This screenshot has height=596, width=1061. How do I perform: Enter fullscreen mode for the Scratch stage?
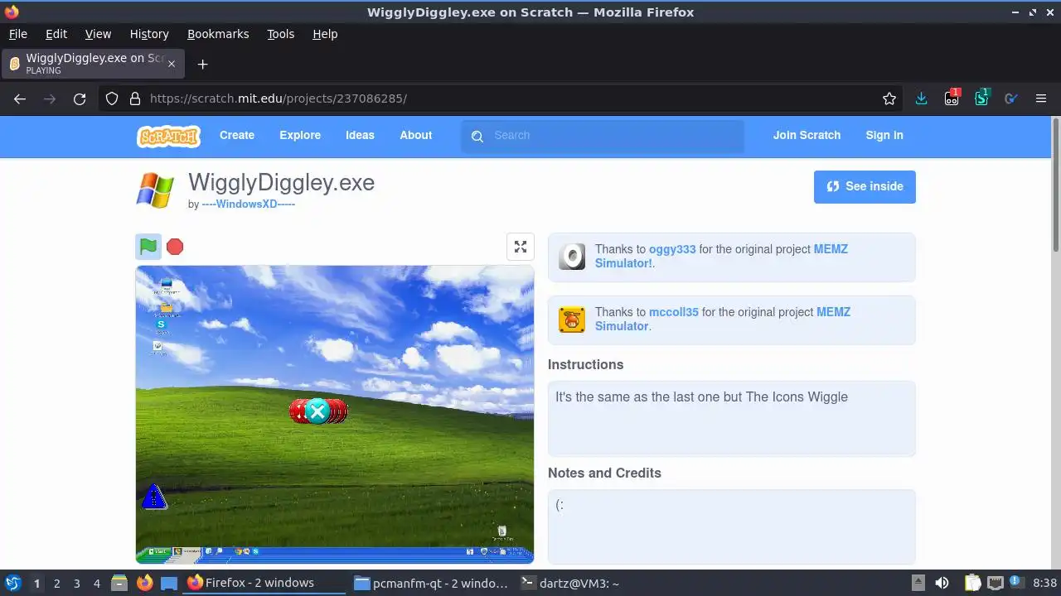(x=521, y=247)
